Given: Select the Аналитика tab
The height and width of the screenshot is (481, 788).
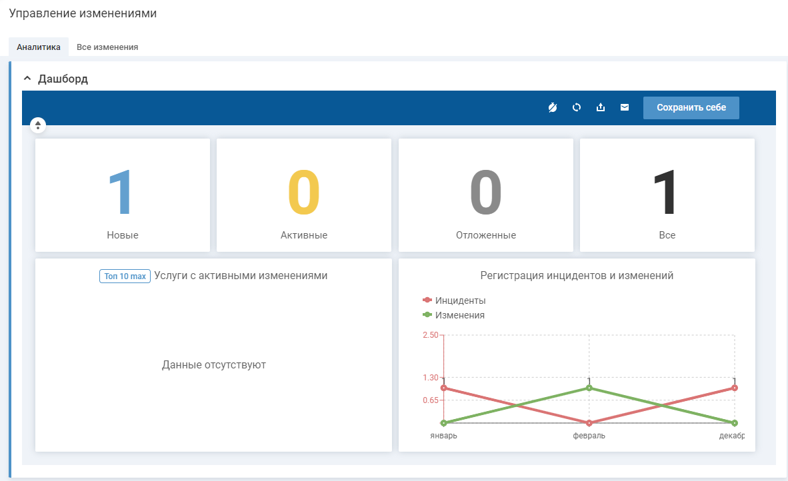Looking at the screenshot, I should (39, 47).
